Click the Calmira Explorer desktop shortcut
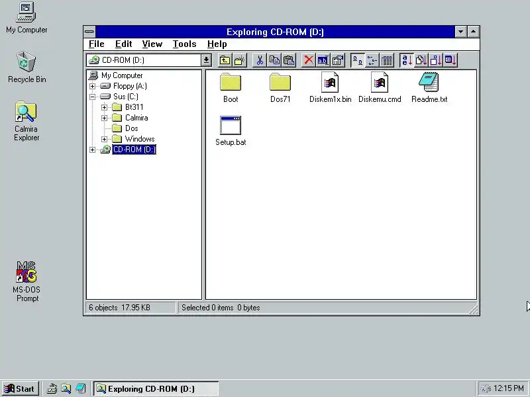Screen dimensions: 530x397 26,121
